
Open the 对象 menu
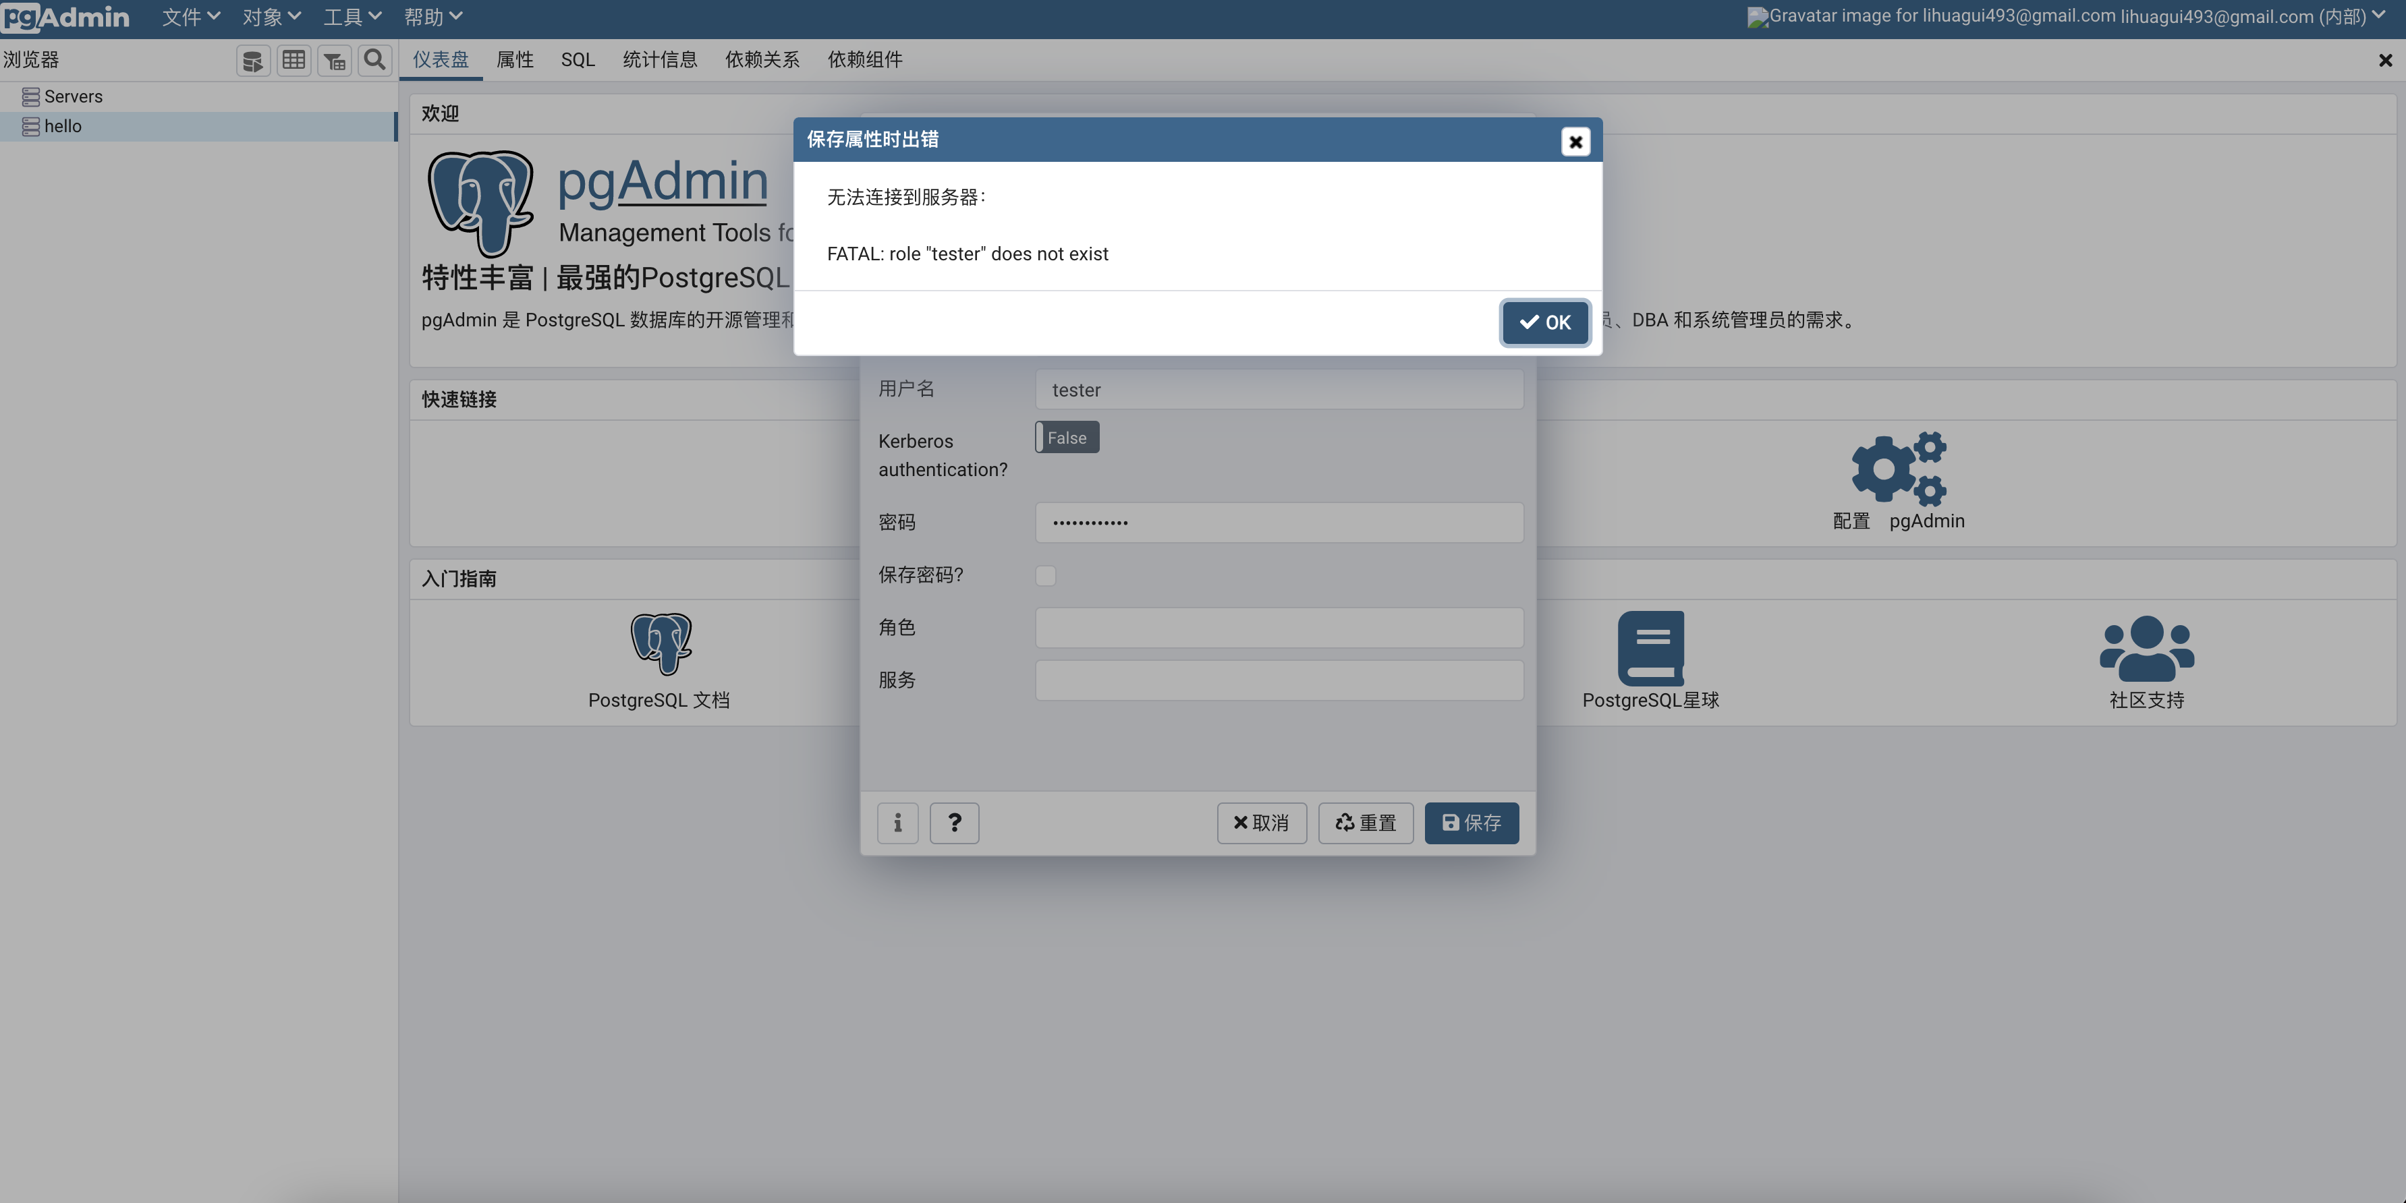(271, 17)
